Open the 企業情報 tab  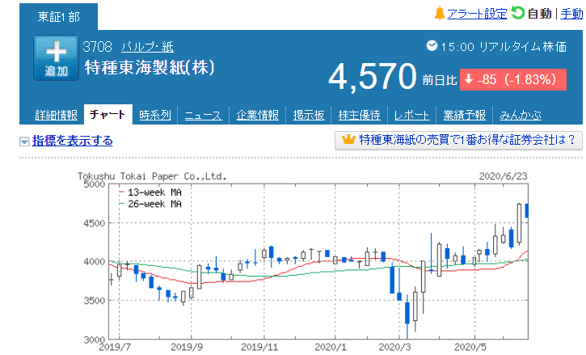click(258, 115)
